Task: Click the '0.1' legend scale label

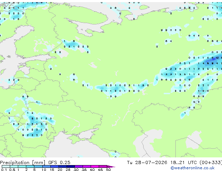Action: [x=4, y=170]
